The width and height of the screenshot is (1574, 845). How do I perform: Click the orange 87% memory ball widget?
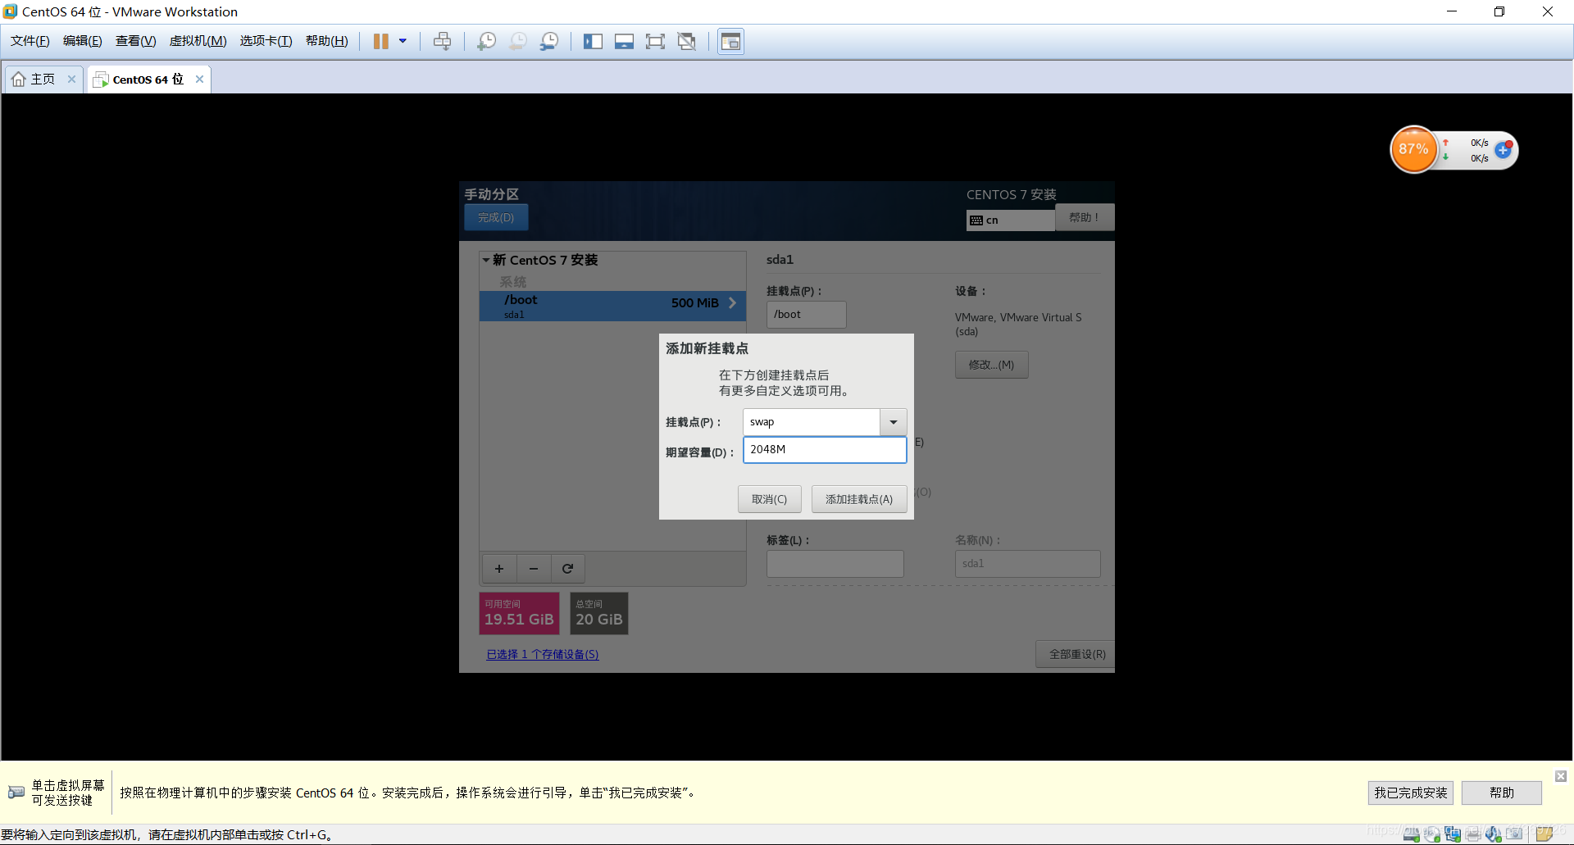1413,149
